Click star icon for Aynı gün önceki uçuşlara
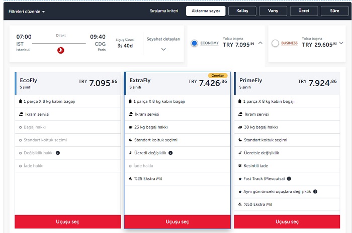The height and width of the screenshot is (233, 352). [x=240, y=192]
